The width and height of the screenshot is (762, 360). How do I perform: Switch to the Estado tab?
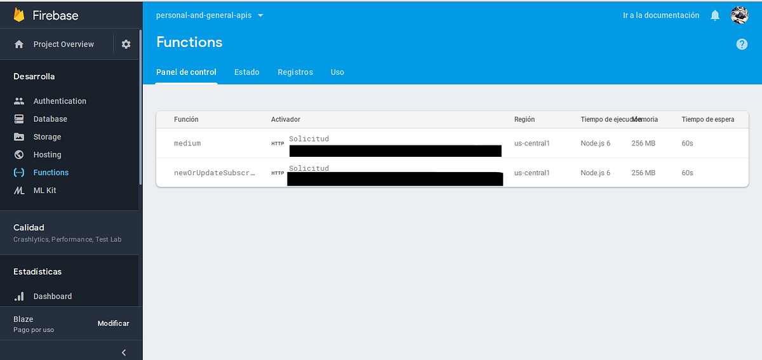coord(246,72)
